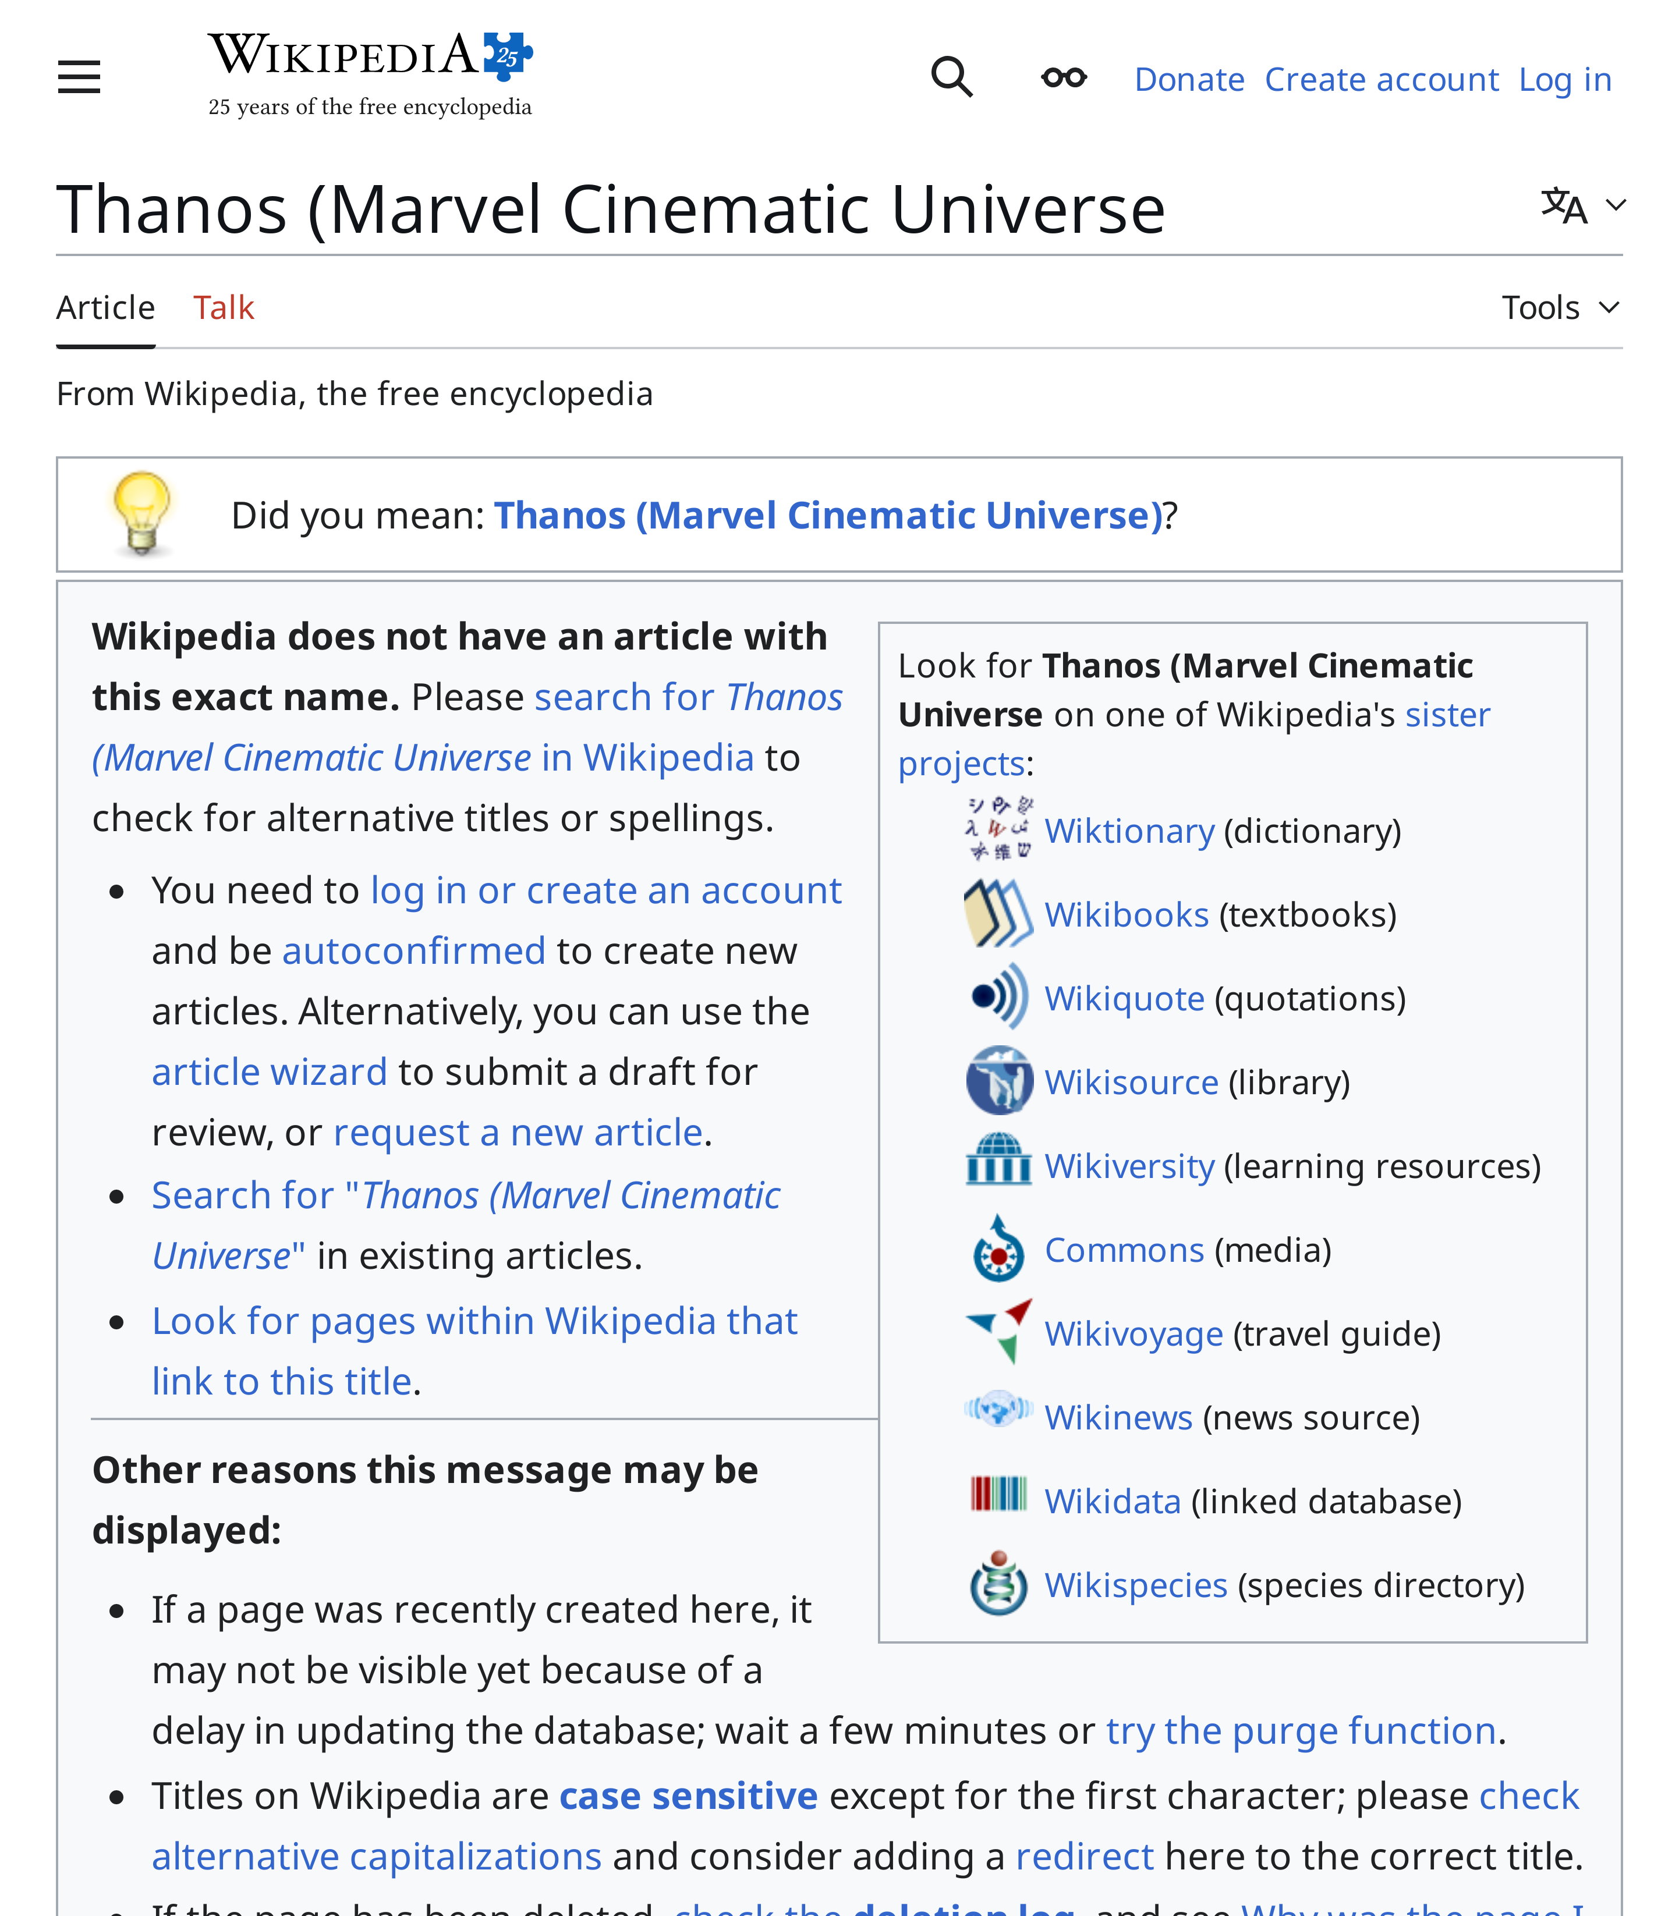Click the hamburger main menu icon
Image resolution: width=1679 pixels, height=1916 pixels.
(x=79, y=77)
